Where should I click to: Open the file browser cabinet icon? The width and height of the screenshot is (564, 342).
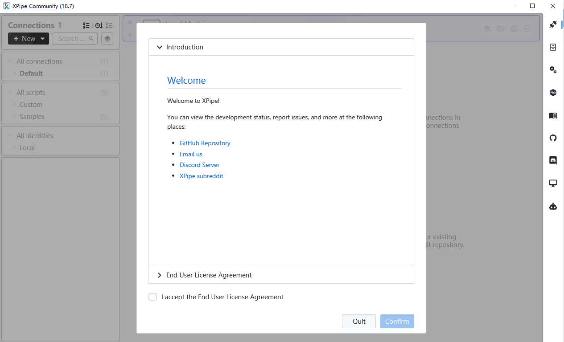(x=553, y=47)
